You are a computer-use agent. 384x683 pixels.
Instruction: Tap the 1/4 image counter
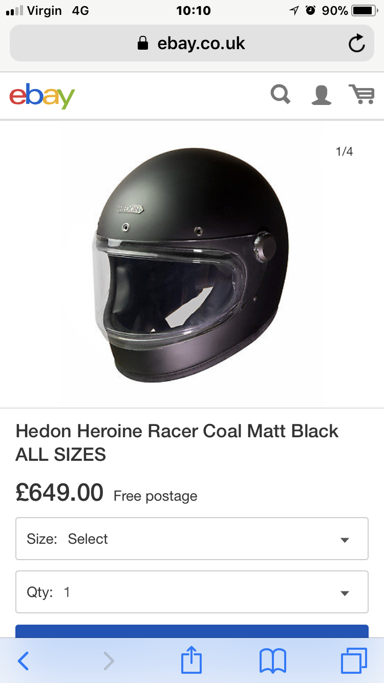coord(344,152)
